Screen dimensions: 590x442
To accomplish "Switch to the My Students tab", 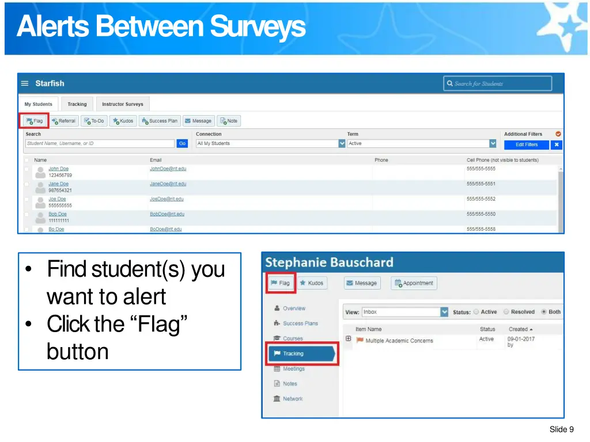I will (x=39, y=104).
